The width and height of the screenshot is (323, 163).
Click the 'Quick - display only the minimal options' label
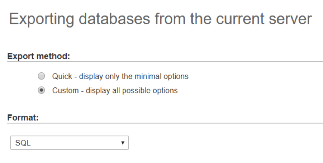tap(120, 77)
